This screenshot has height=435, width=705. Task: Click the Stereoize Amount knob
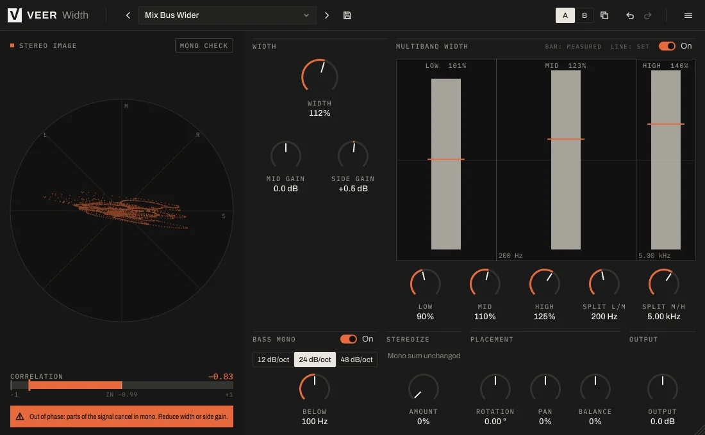423,388
